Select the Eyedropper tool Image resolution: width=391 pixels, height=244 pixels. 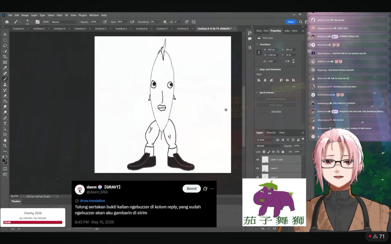pos(5,68)
